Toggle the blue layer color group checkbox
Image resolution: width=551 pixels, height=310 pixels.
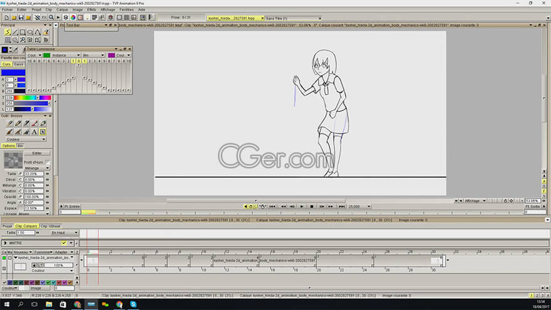click(10, 282)
